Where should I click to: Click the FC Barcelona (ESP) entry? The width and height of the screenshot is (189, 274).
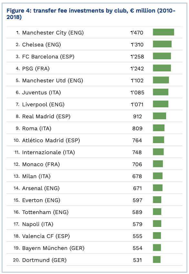tap(48, 57)
